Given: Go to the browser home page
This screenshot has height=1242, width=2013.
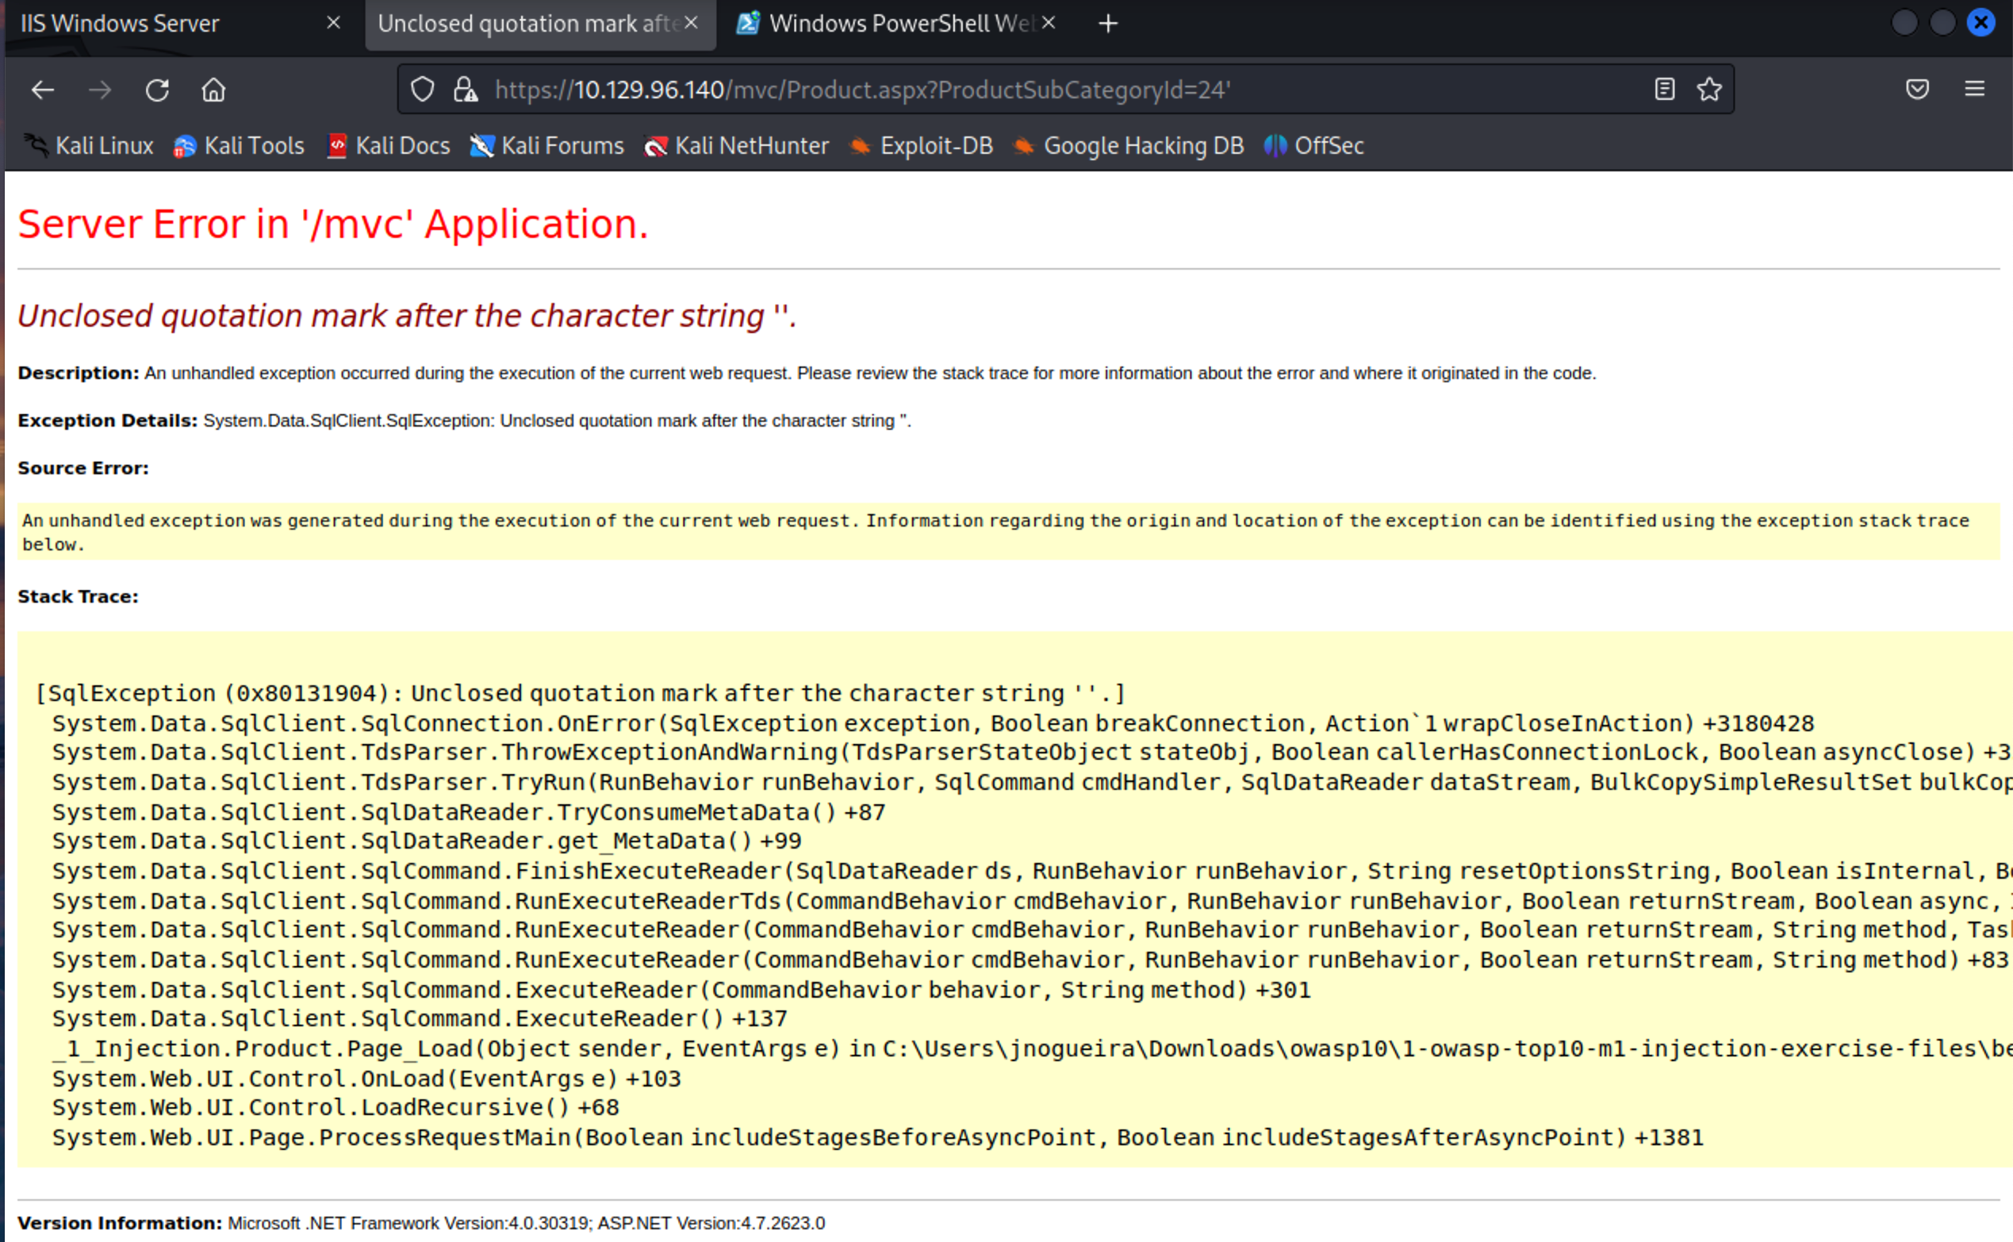Looking at the screenshot, I should [213, 90].
